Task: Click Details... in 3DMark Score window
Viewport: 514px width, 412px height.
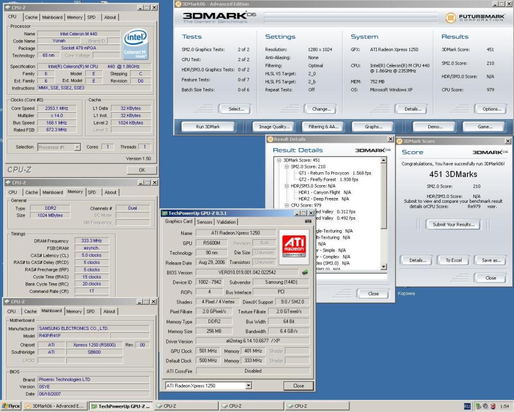Action: click(x=418, y=260)
